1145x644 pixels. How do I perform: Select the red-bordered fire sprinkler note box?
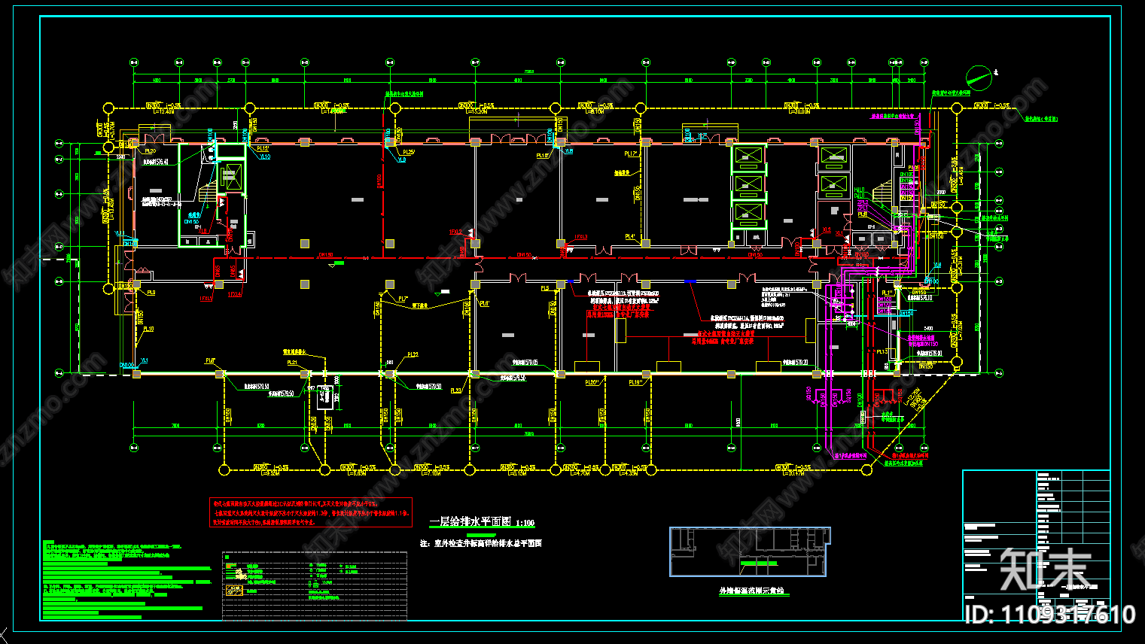(x=311, y=512)
